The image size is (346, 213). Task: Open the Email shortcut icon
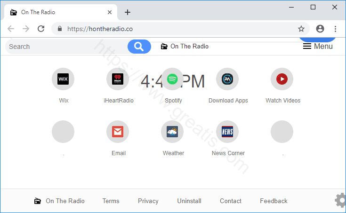coord(118,132)
